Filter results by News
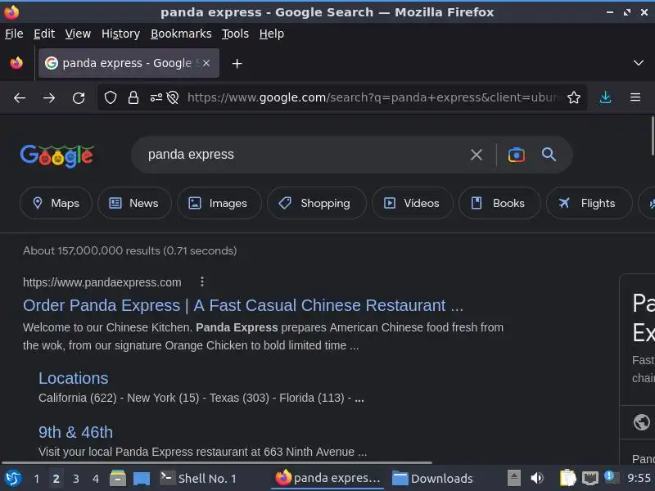 tap(134, 203)
